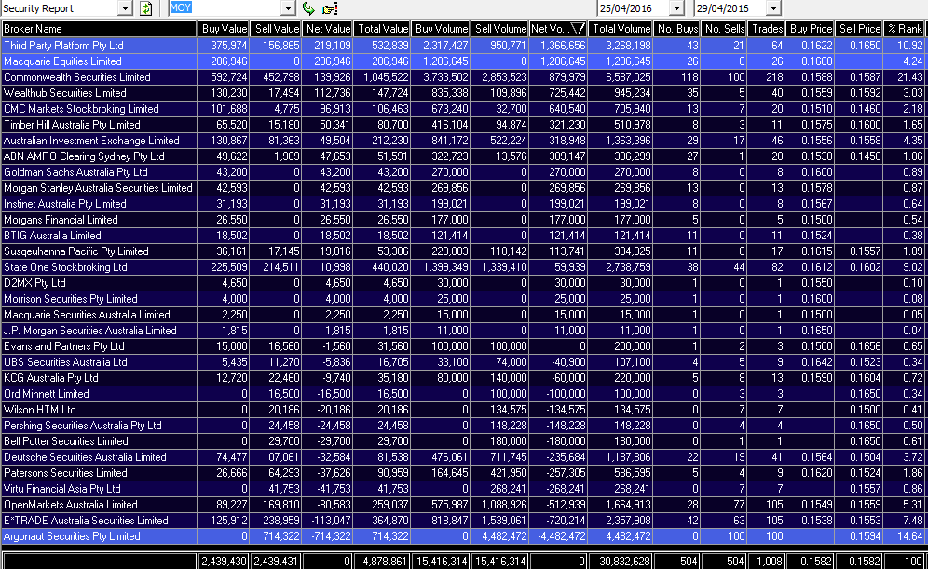Select the Wilson HTM Ltd row
Viewport: 928px width, 569px height.
coord(463,410)
